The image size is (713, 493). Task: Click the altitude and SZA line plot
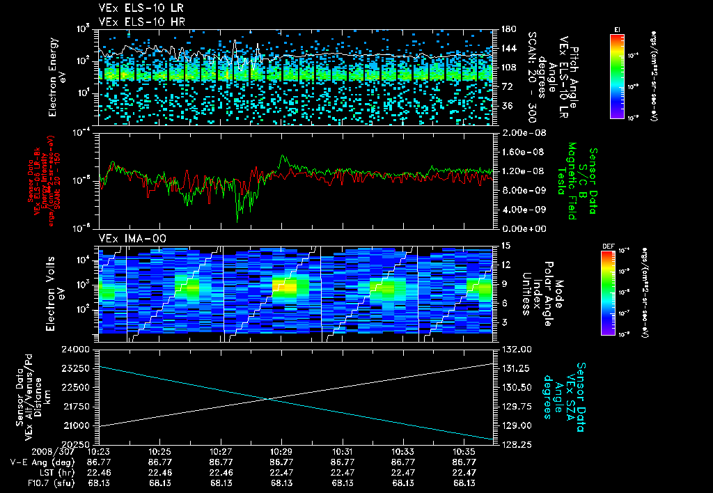click(x=296, y=397)
